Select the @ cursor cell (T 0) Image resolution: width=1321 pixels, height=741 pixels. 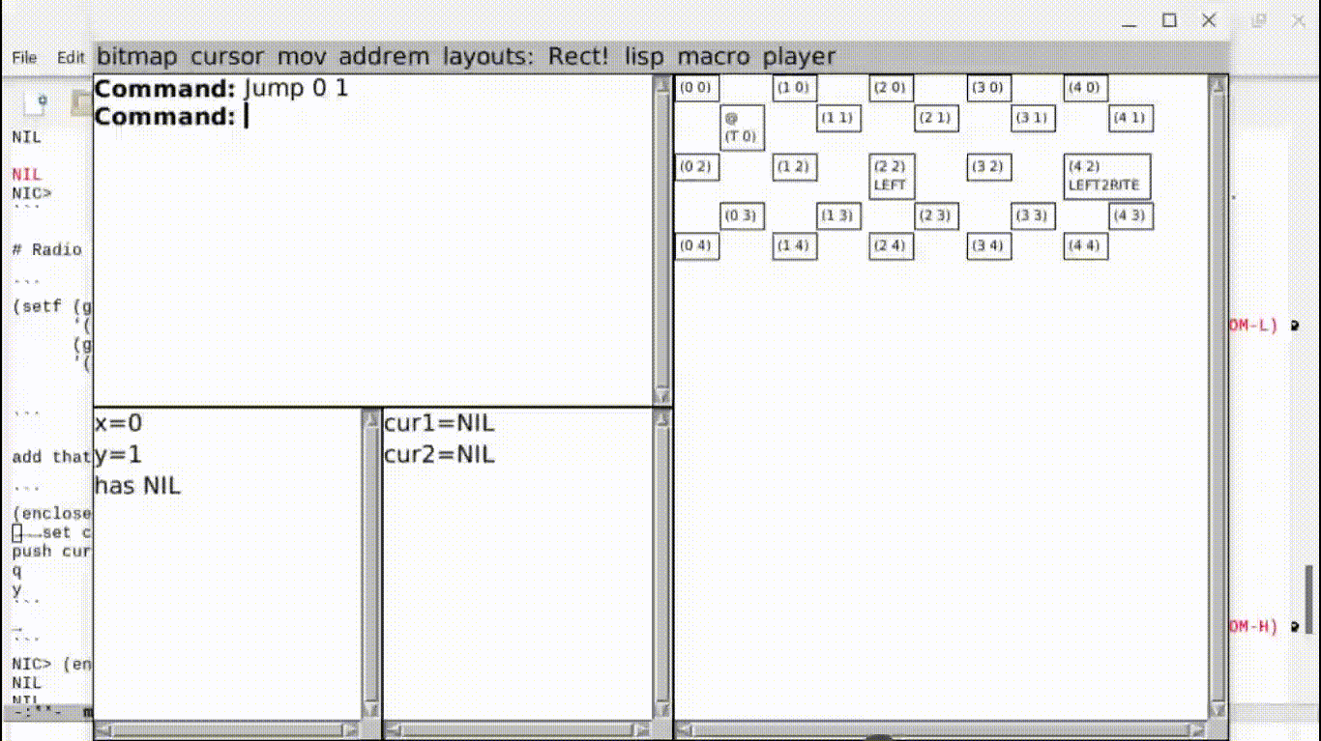[742, 128]
